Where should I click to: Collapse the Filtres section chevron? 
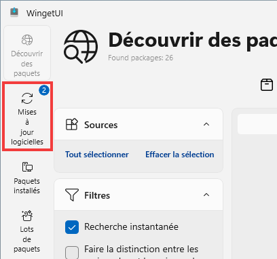(x=206, y=195)
